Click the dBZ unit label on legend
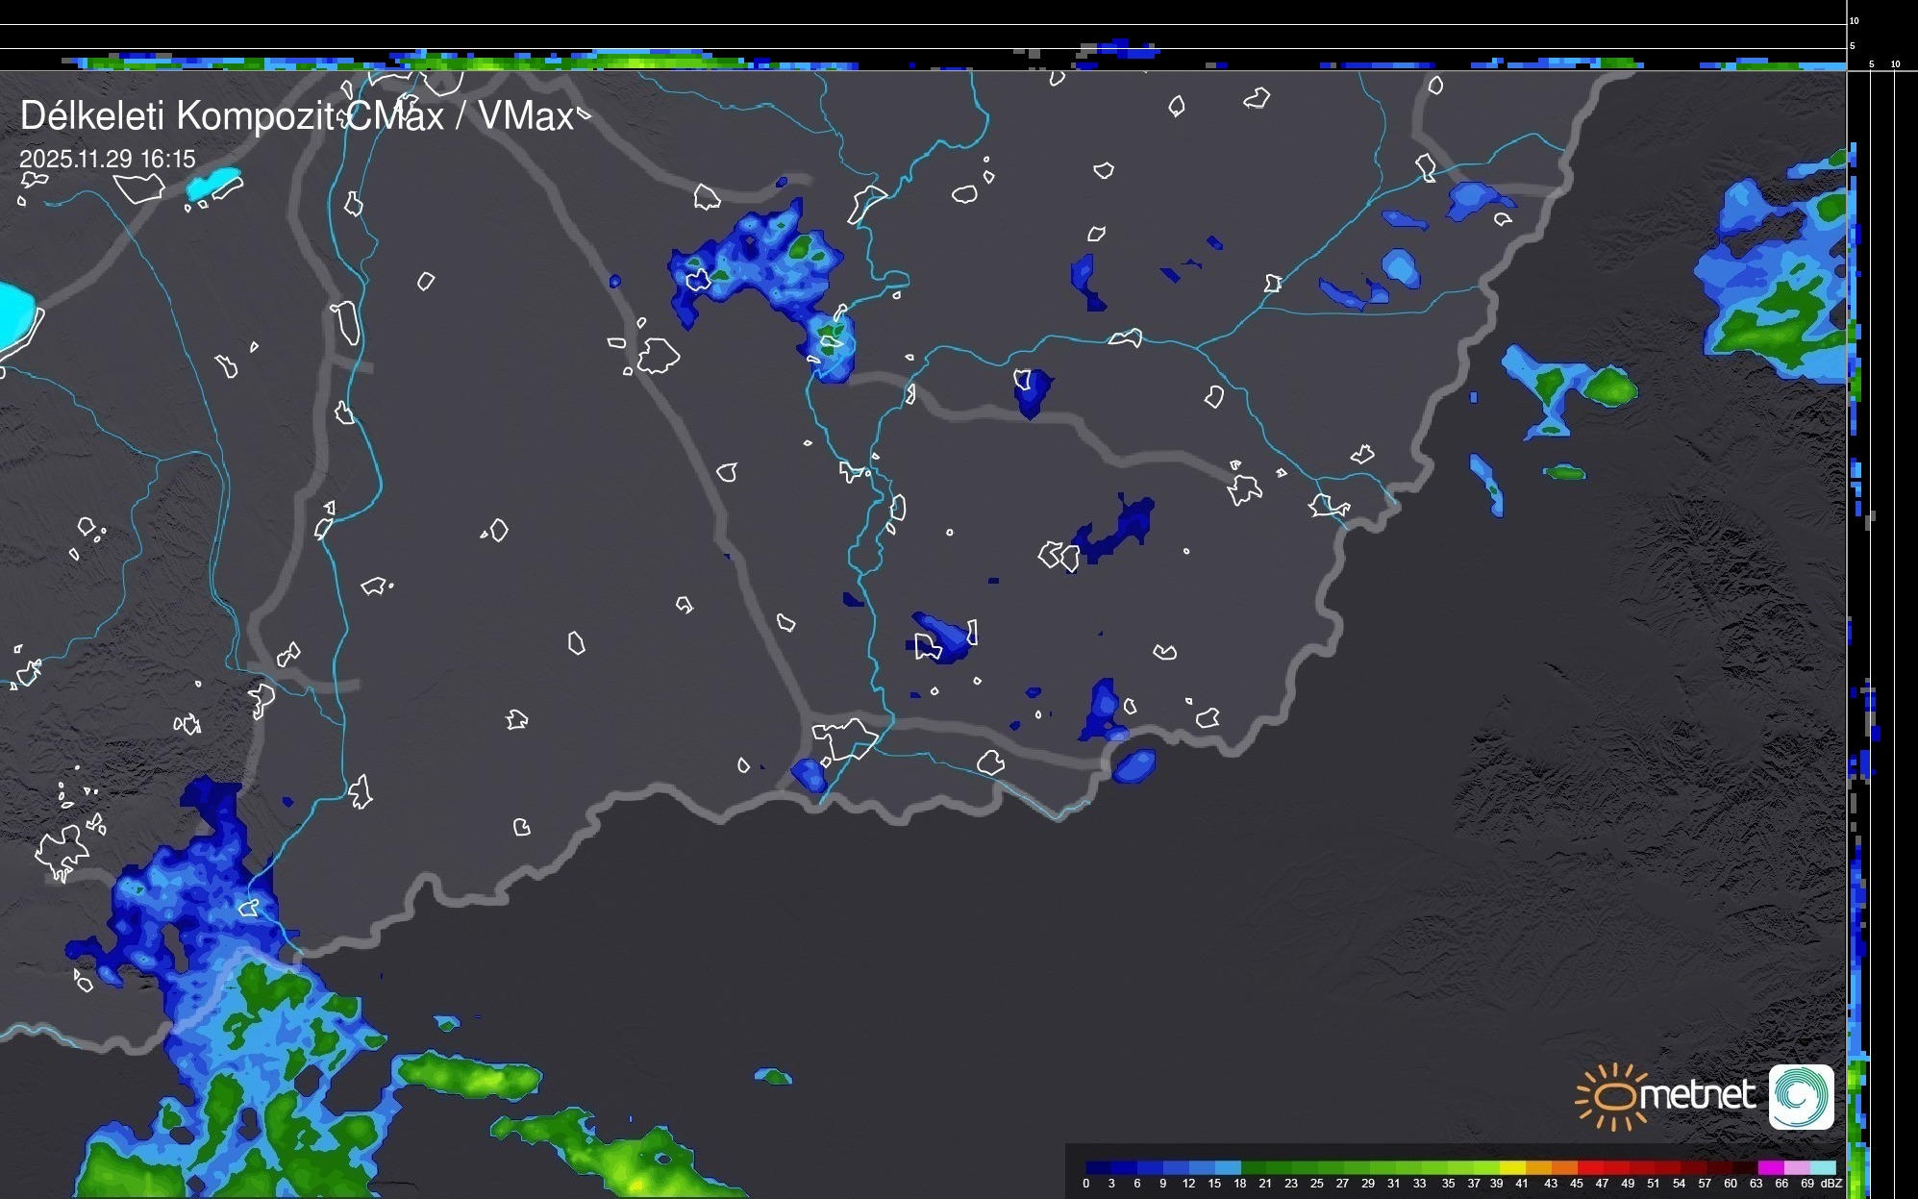Screen dimensions: 1918x1199 [x=1831, y=1184]
